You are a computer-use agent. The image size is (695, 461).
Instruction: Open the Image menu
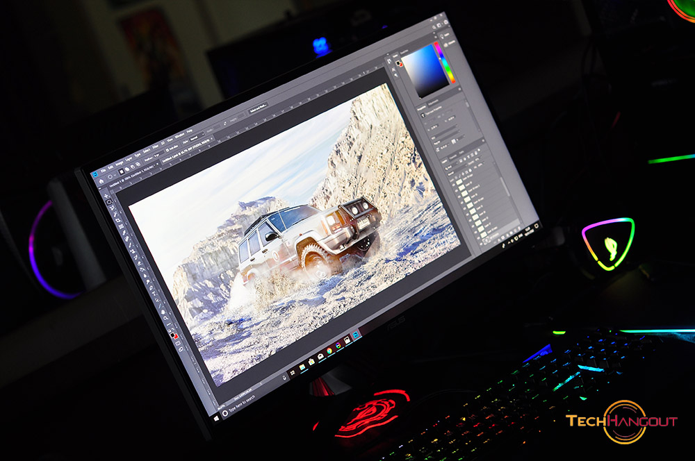pos(120,163)
